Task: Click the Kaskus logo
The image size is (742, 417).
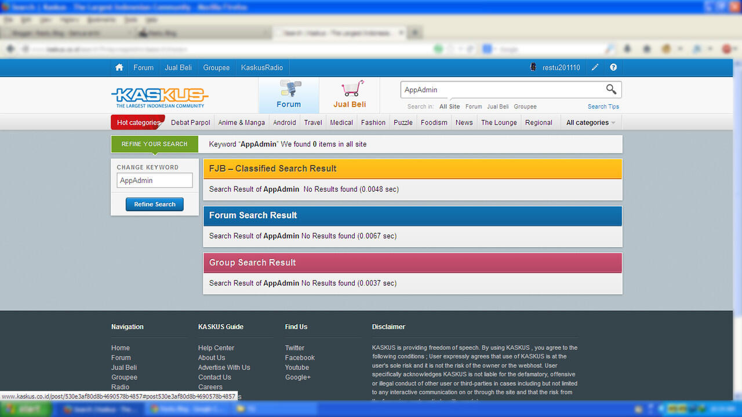Action: click(159, 98)
